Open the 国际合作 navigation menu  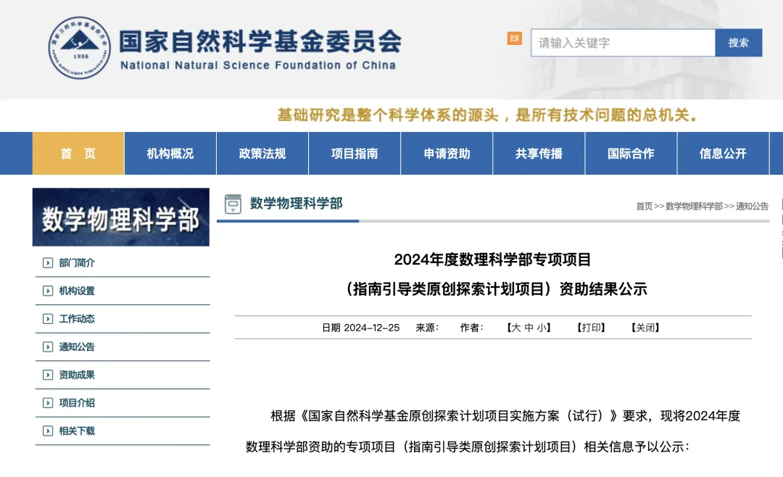tap(631, 154)
